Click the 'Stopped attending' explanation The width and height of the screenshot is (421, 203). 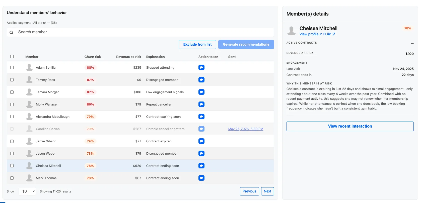160,67
